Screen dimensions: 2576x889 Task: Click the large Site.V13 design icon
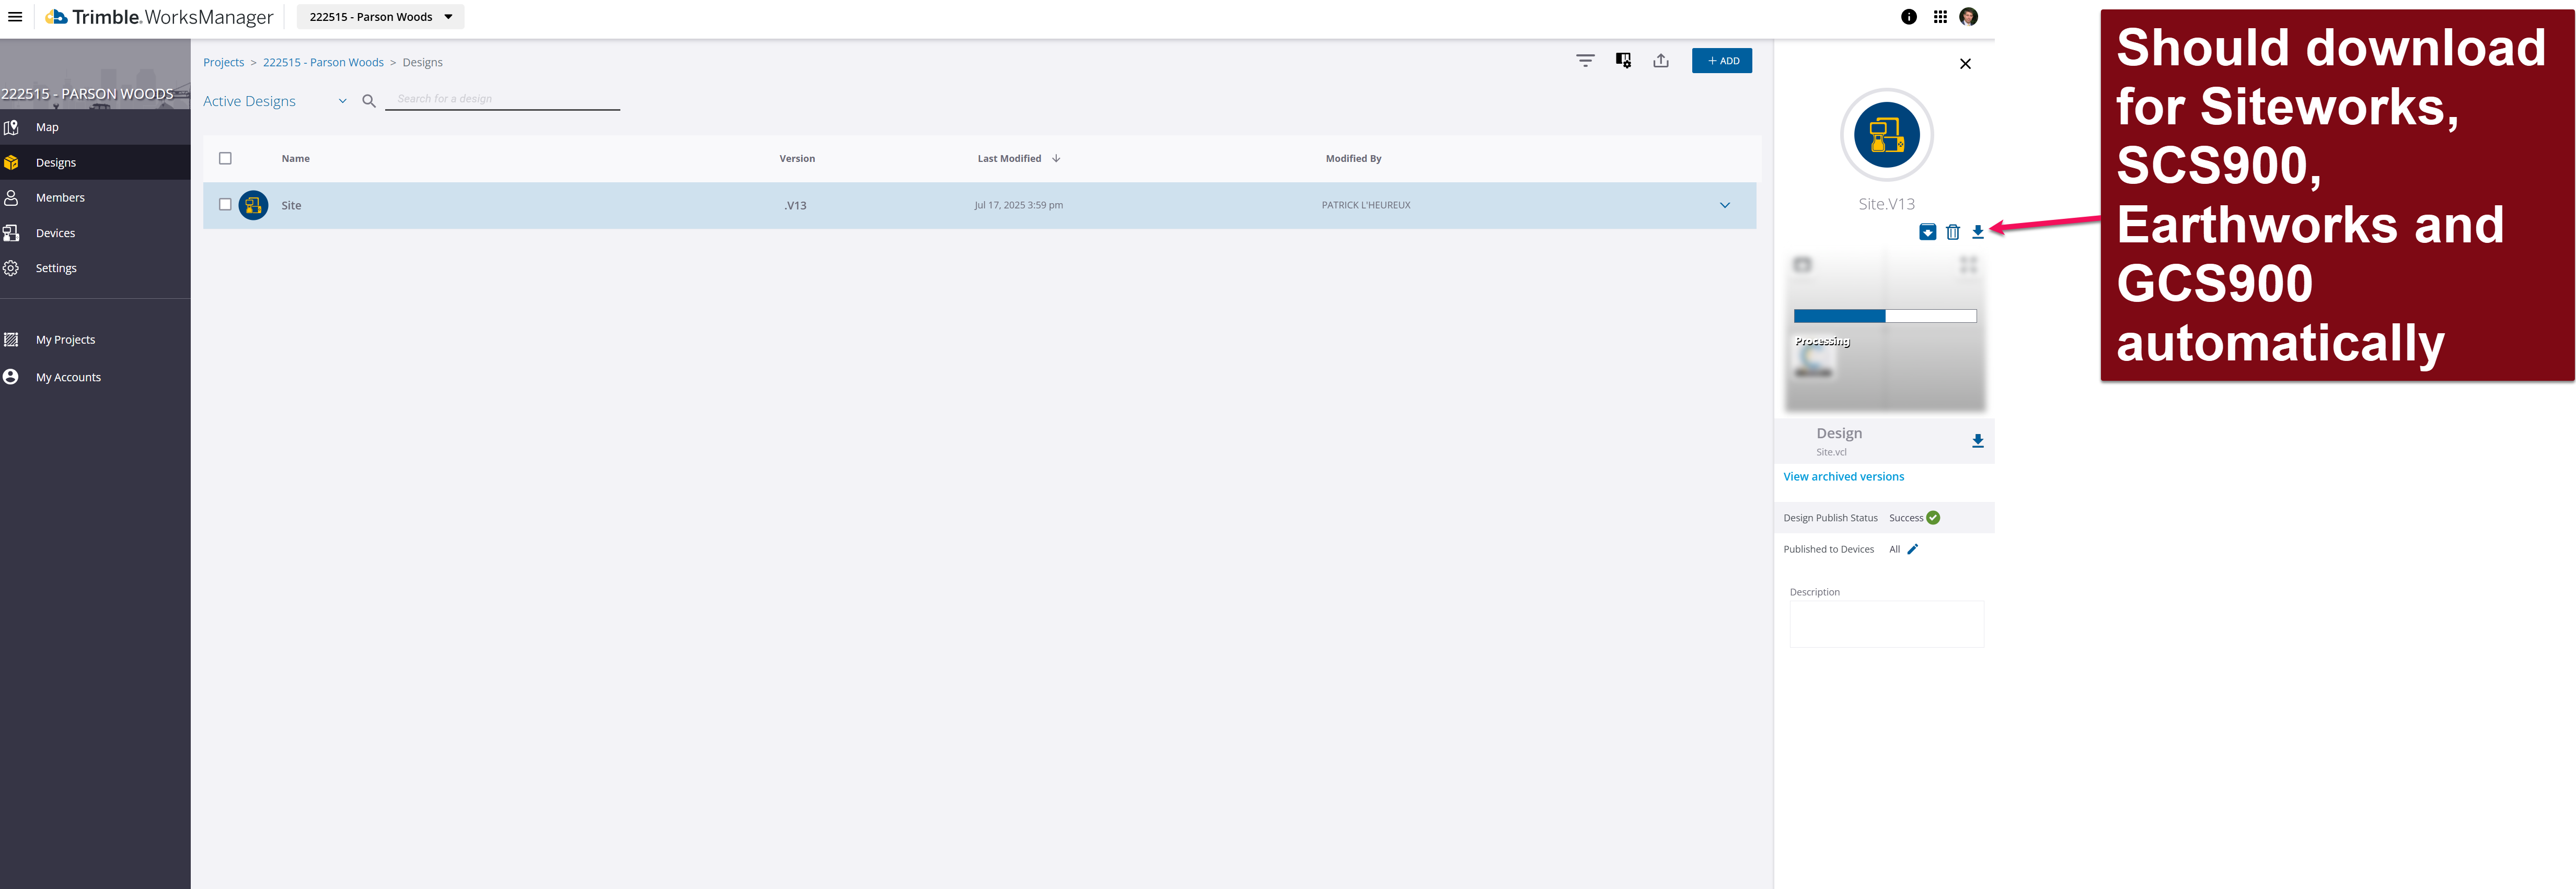(1886, 135)
